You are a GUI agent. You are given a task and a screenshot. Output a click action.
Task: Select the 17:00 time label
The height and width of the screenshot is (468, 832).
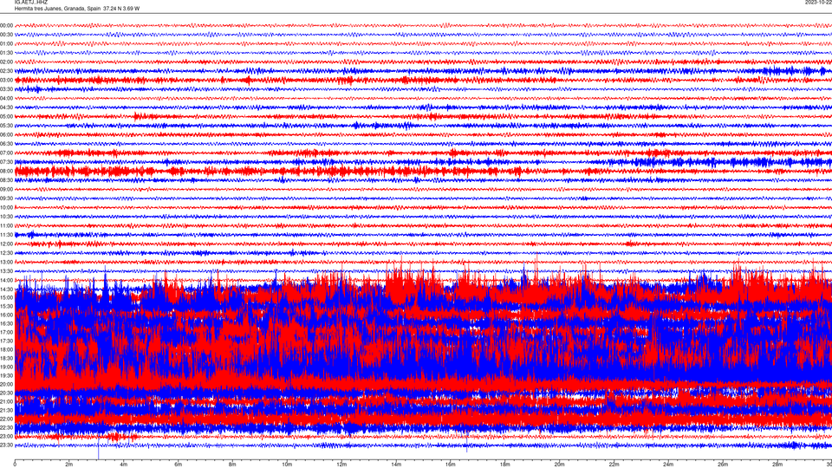[x=7, y=333]
